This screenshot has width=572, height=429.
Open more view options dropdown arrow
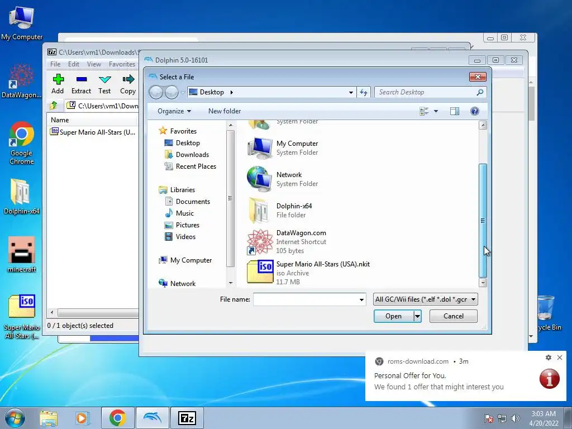click(x=436, y=111)
